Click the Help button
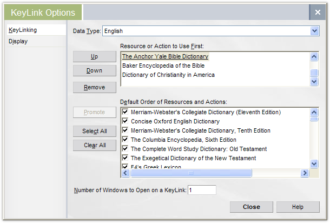The width and height of the screenshot is (330, 223). coord(298,207)
